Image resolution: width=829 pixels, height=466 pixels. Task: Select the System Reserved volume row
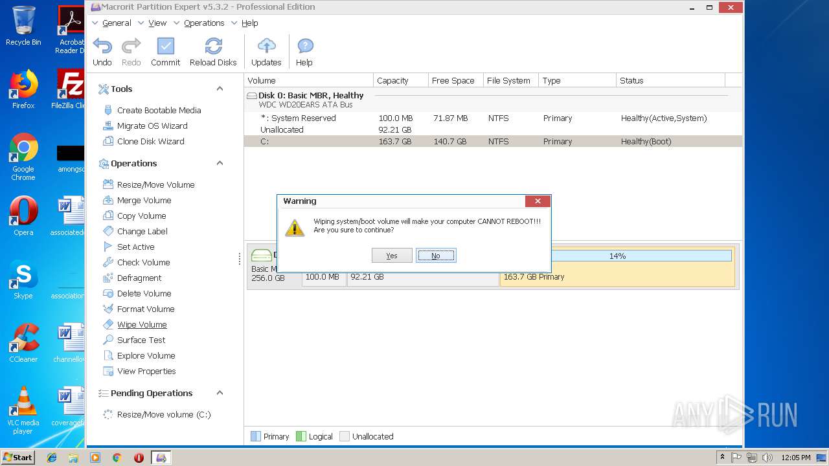point(492,118)
